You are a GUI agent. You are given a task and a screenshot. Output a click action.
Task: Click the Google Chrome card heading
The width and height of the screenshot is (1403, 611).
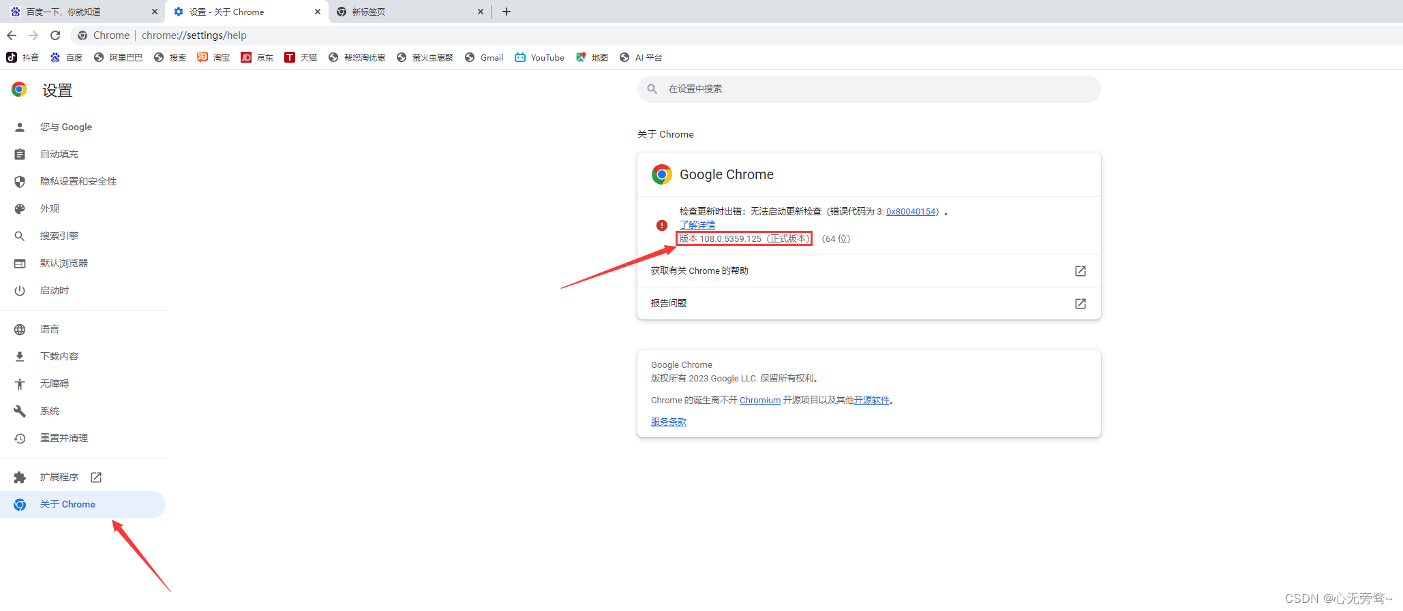727,174
